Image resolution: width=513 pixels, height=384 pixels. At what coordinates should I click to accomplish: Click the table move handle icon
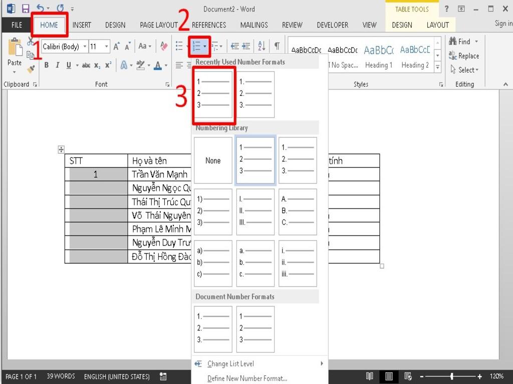pyautogui.click(x=61, y=149)
